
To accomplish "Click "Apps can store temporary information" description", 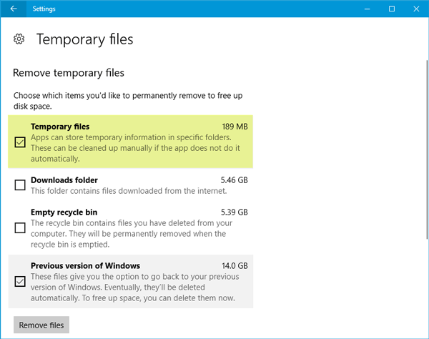I will coord(135,148).
